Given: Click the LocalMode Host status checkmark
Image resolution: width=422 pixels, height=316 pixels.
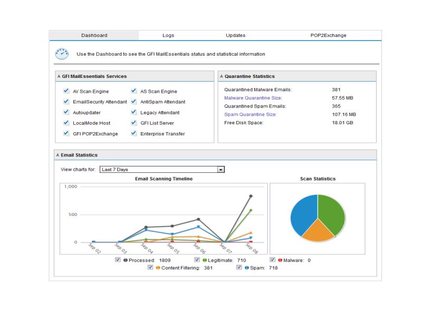Looking at the screenshot, I should click(x=66, y=123).
